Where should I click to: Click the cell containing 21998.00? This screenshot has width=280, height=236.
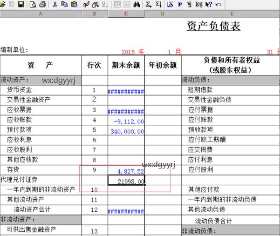click(126, 181)
